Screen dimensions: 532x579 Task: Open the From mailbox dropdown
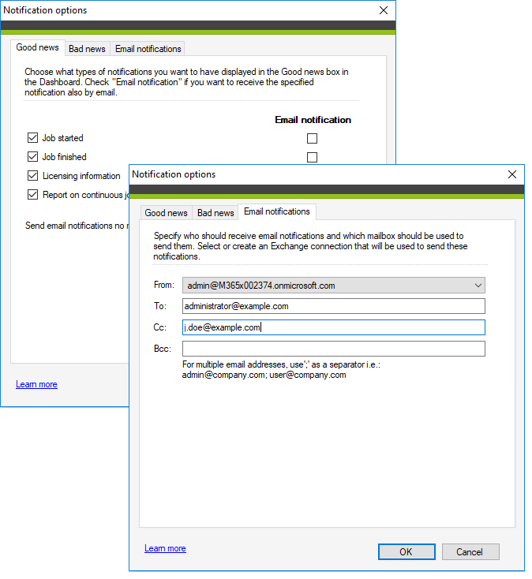pyautogui.click(x=477, y=286)
